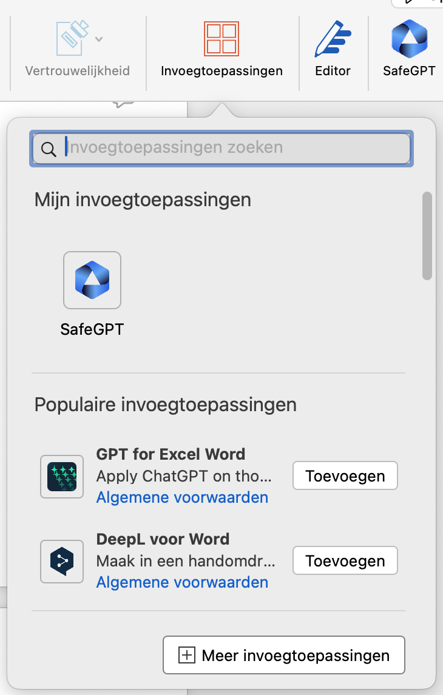Image resolution: width=443 pixels, height=695 pixels.
Task: Click the Editor label in the ribbon
Action: click(x=333, y=71)
